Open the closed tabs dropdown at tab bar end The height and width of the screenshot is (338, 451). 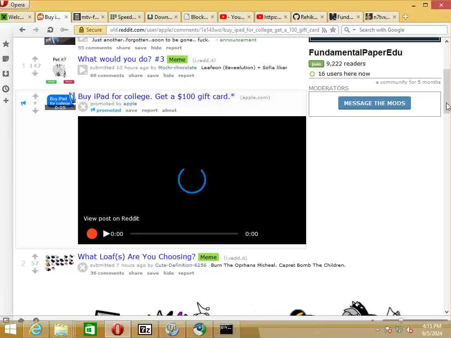tap(446, 17)
